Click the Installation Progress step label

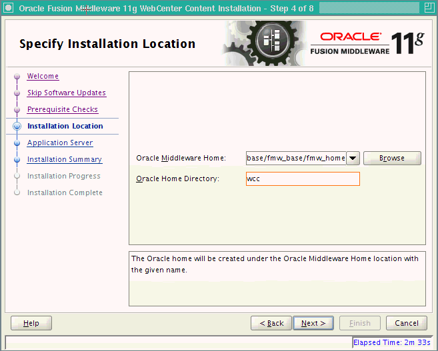64,176
